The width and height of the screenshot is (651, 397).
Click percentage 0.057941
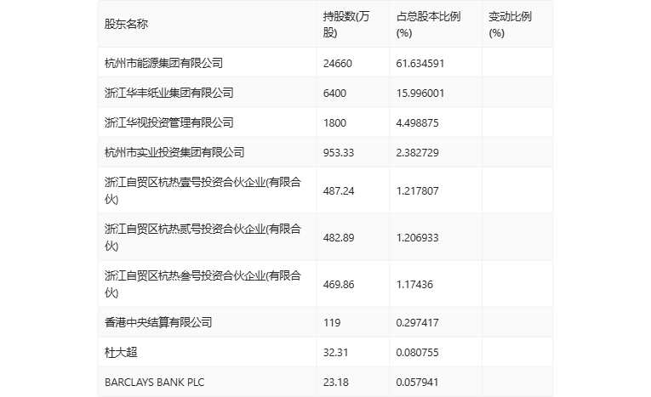click(x=417, y=383)
